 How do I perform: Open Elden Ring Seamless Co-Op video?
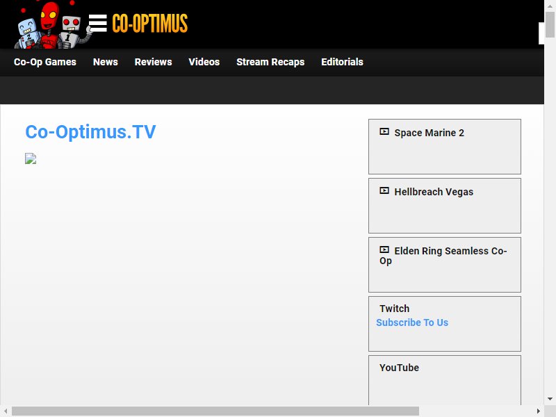pos(443,256)
